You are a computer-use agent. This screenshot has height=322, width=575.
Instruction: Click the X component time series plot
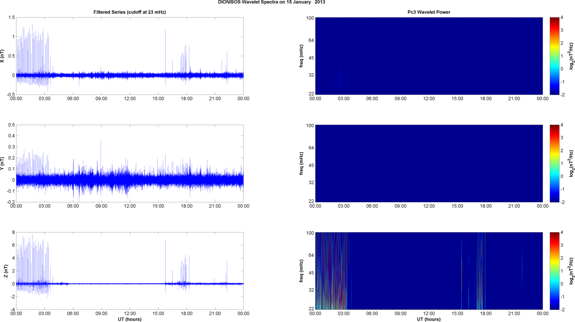[130, 56]
